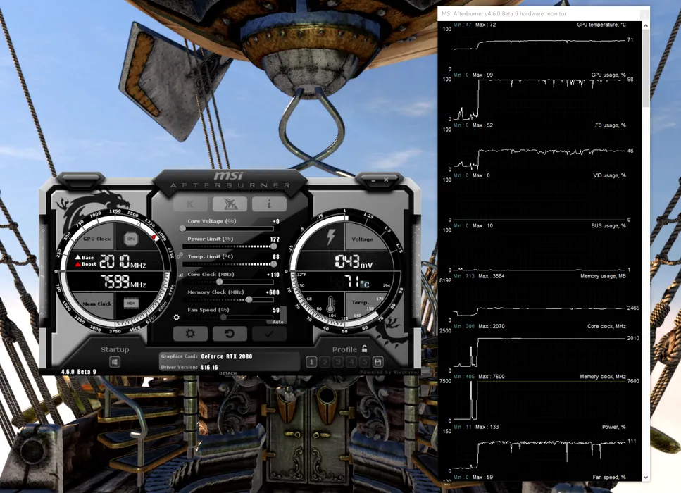Click the Mem Clock label in the left gauge
The image size is (681, 493).
(97, 304)
